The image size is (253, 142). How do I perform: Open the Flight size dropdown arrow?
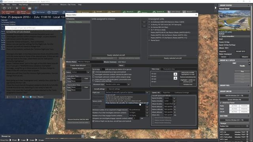click(147, 92)
